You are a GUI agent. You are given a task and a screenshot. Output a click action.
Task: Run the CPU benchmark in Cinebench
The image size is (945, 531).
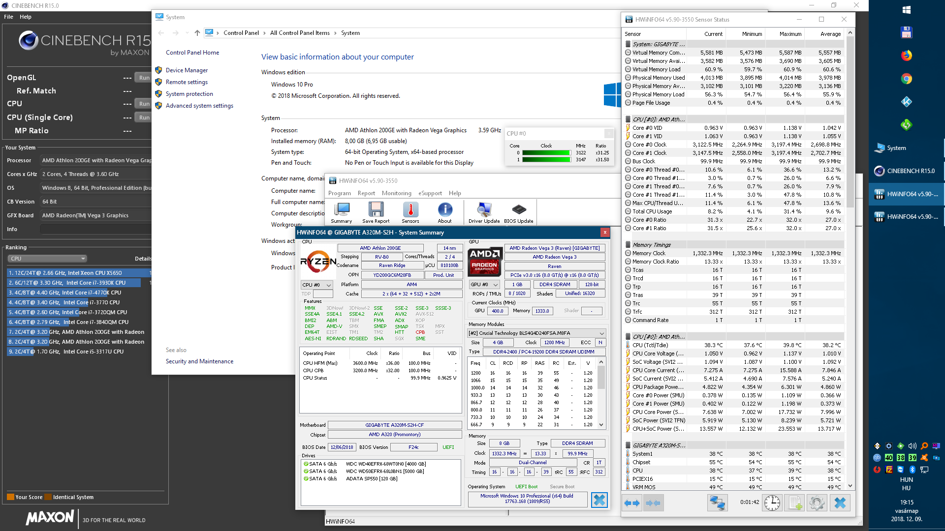click(x=144, y=104)
